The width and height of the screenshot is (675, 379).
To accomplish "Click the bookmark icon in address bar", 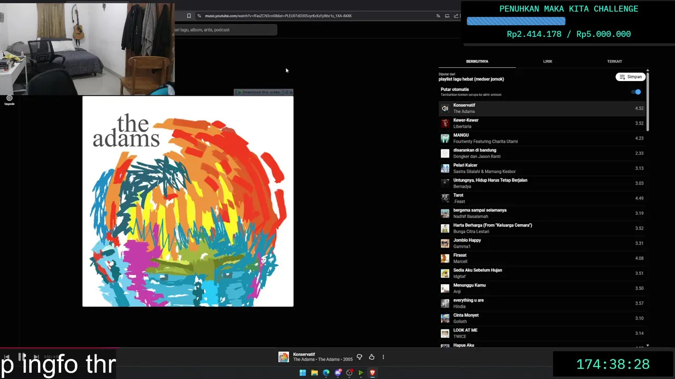I will [189, 16].
